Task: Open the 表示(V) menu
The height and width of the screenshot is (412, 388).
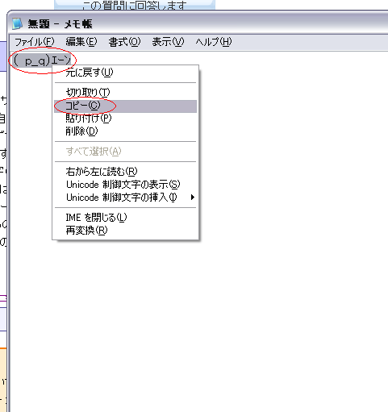Action: (x=168, y=42)
